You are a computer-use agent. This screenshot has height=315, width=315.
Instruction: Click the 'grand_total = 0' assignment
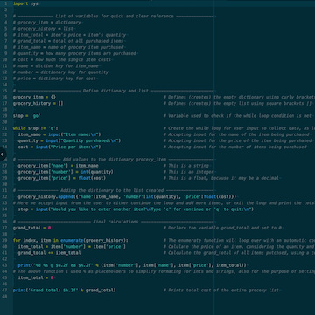(32, 228)
